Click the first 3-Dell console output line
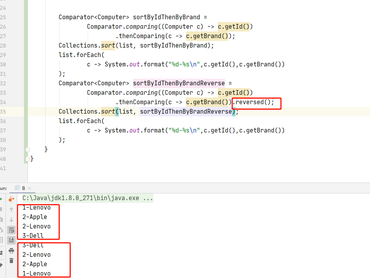Image resolution: width=370 pixels, height=278 pixels. [33, 236]
